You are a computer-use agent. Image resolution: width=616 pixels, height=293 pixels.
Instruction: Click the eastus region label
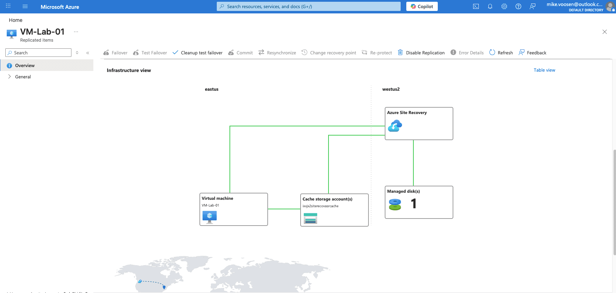[x=211, y=89]
